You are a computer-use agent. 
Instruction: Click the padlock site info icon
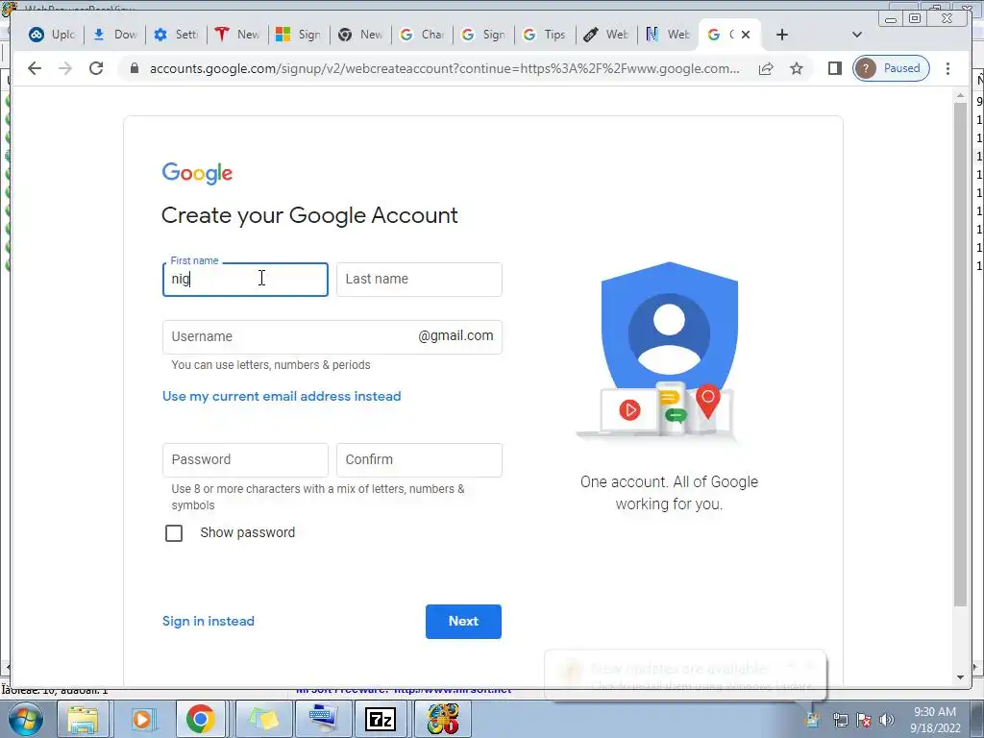click(134, 68)
